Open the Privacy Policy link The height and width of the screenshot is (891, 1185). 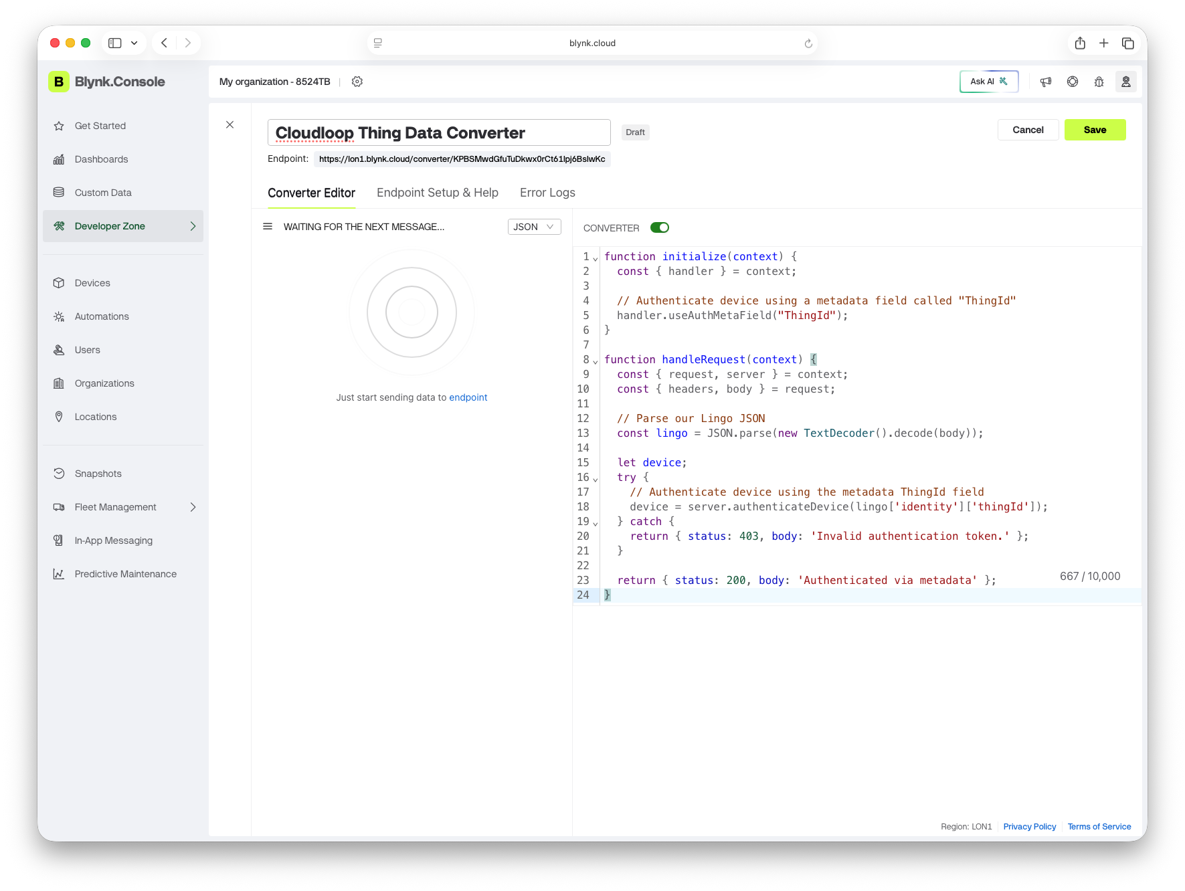coord(1029,827)
